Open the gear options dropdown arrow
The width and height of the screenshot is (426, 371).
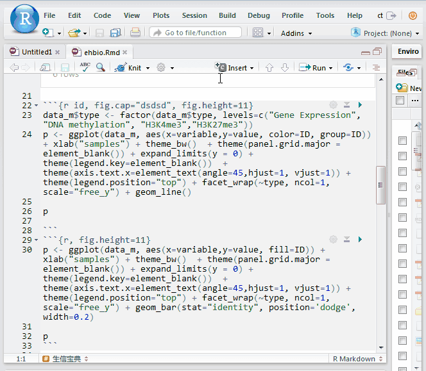[x=172, y=68]
